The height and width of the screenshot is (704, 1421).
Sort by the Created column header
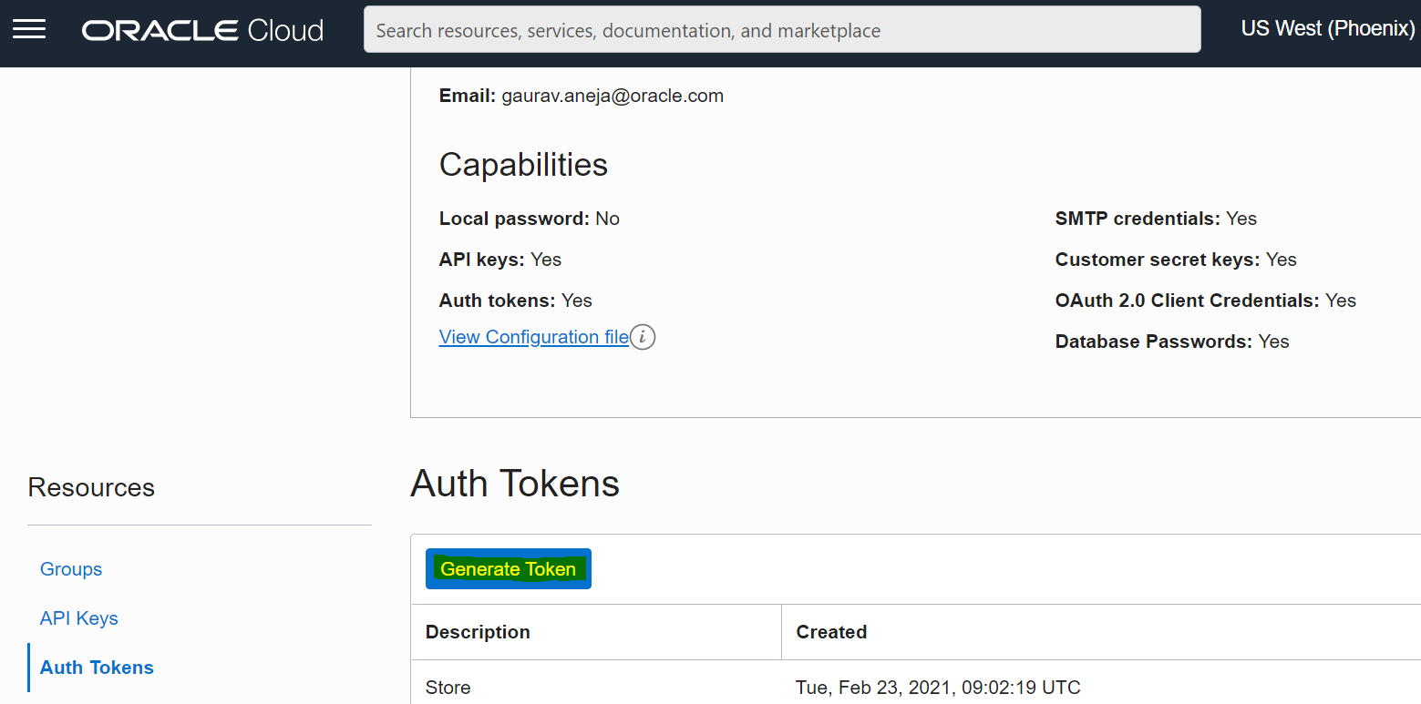(830, 631)
